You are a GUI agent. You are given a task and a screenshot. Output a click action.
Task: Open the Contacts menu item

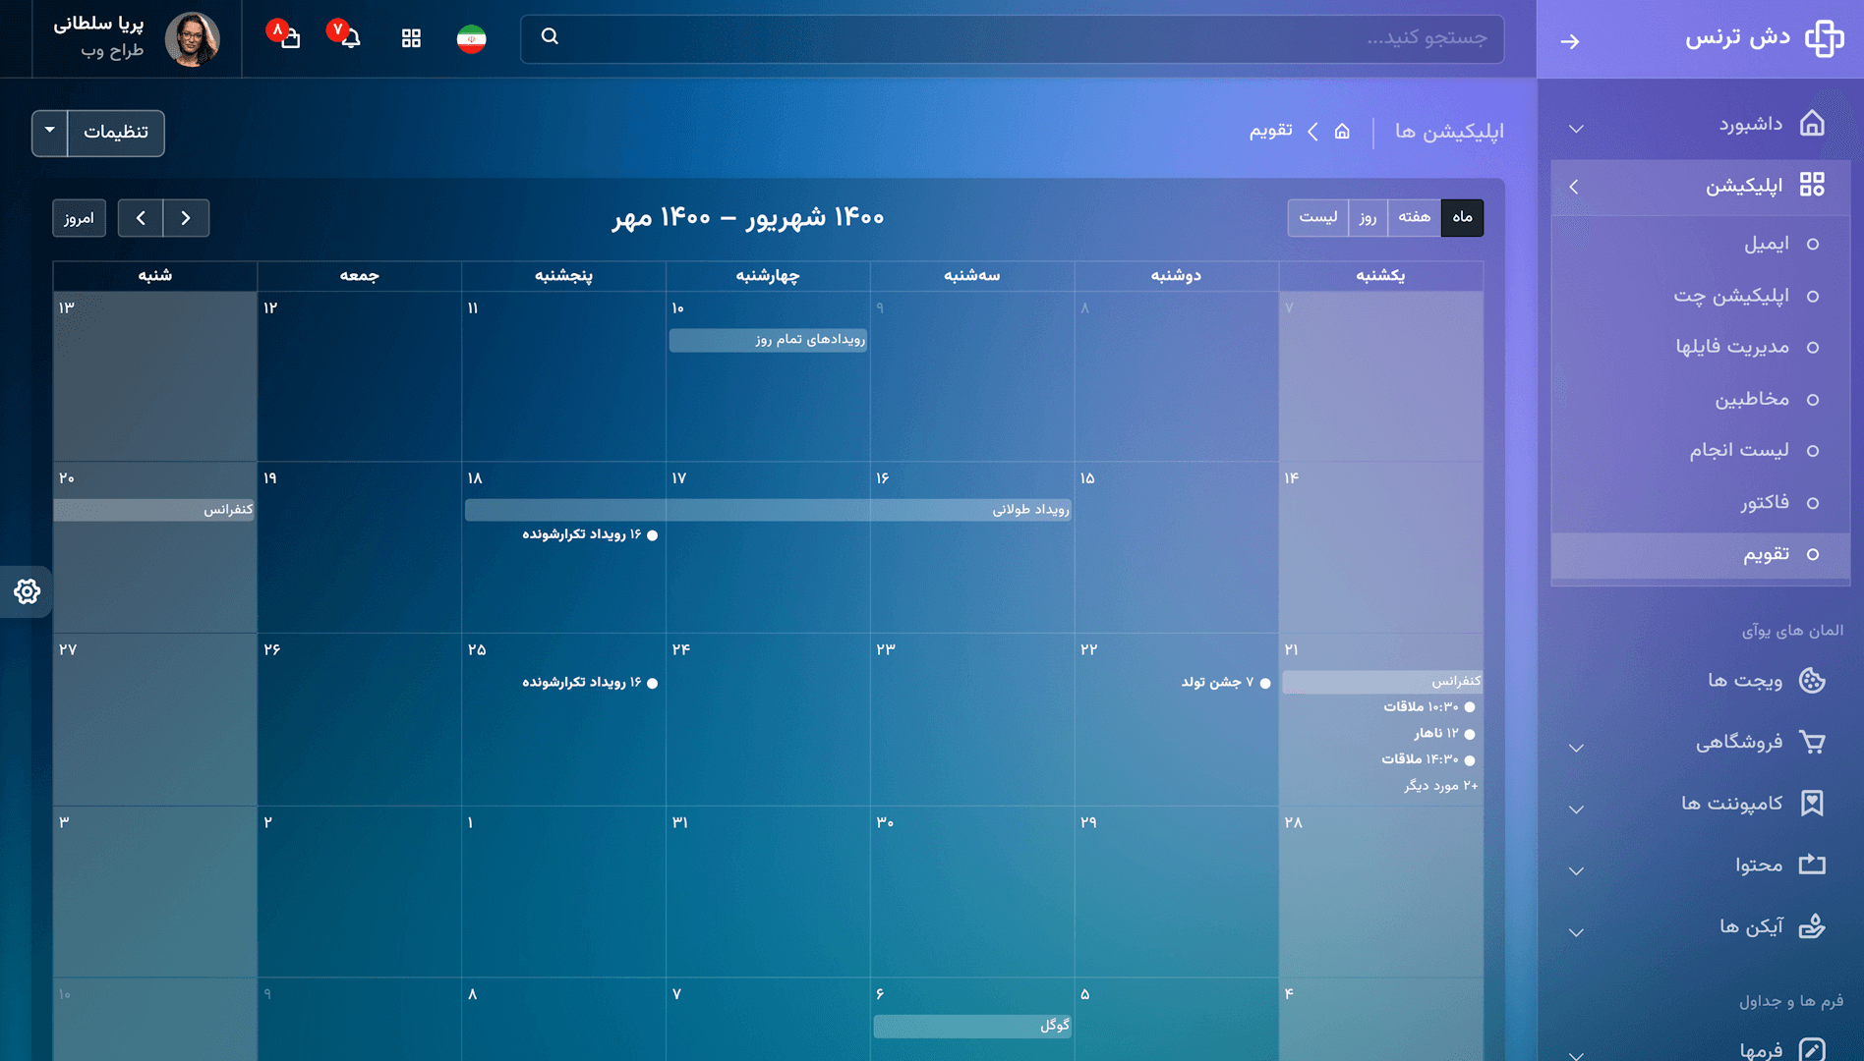point(1701,399)
